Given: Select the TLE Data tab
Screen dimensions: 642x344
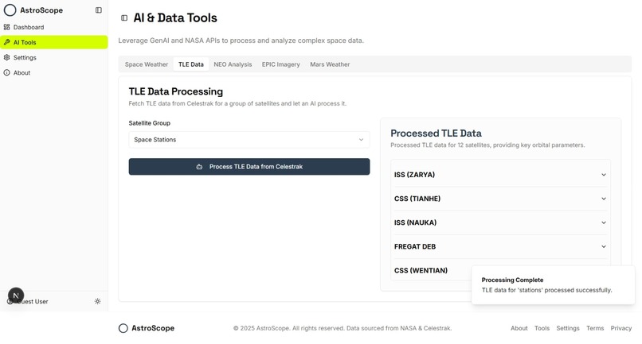Looking at the screenshot, I should [191, 64].
